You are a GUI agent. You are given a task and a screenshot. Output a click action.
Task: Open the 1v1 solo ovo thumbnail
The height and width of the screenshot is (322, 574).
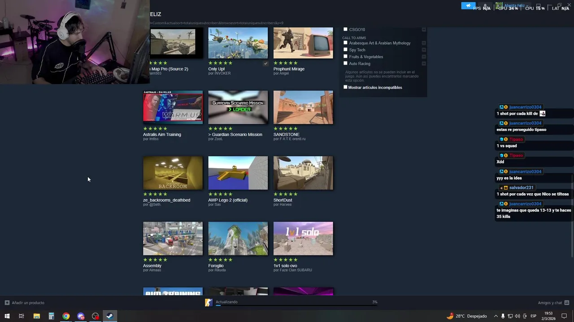coord(303,238)
